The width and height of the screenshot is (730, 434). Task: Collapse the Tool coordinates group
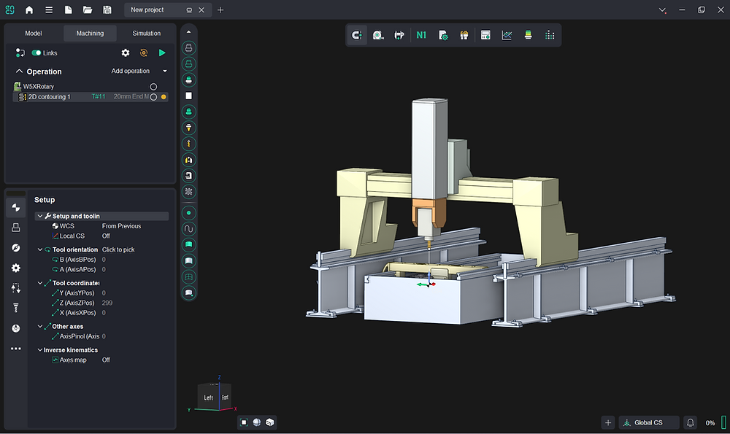40,283
